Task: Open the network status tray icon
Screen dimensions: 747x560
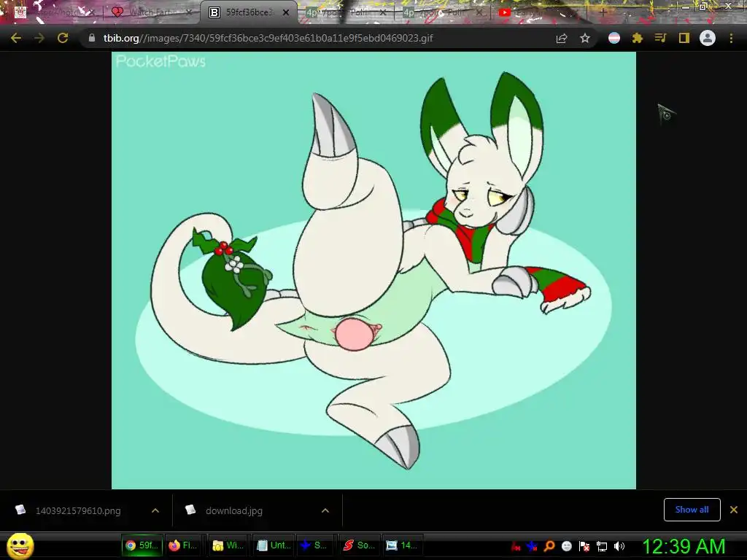Action: point(602,546)
